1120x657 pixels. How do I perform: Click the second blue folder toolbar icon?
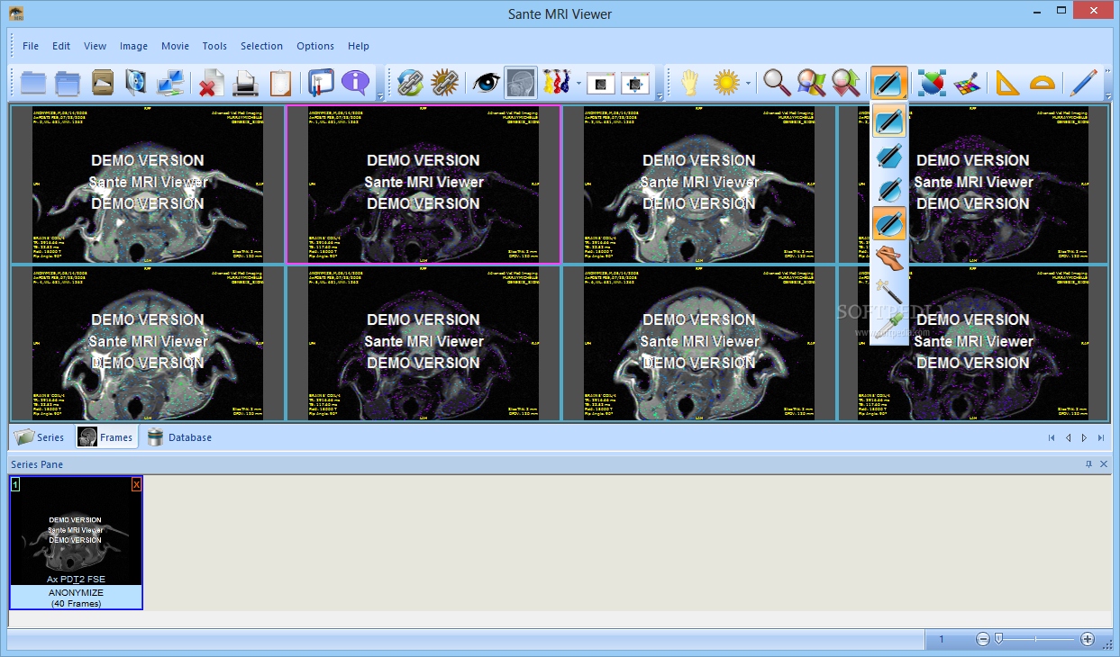tap(68, 83)
